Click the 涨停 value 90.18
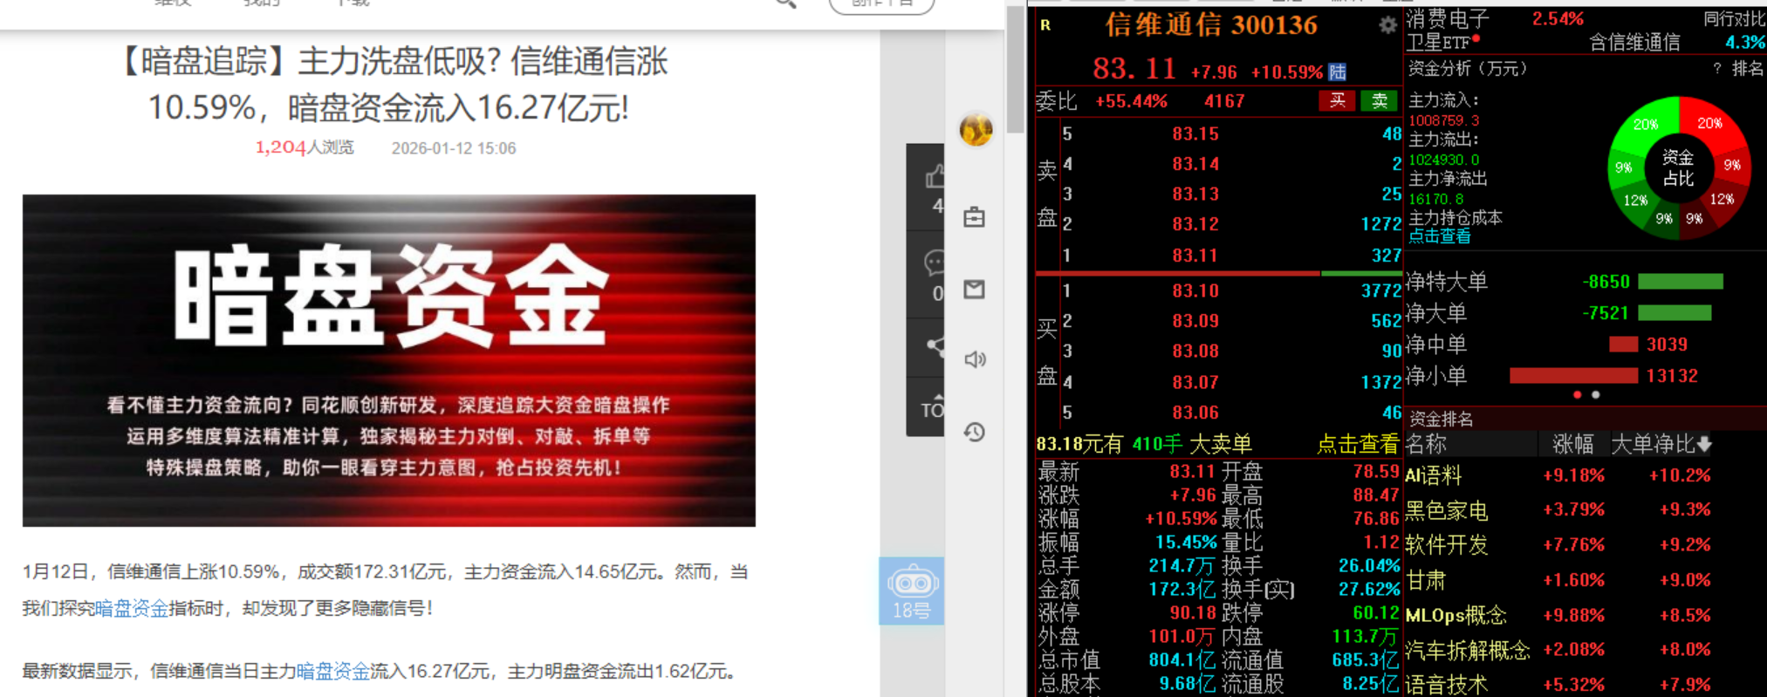Image resolution: width=1767 pixels, height=697 pixels. point(1193,613)
